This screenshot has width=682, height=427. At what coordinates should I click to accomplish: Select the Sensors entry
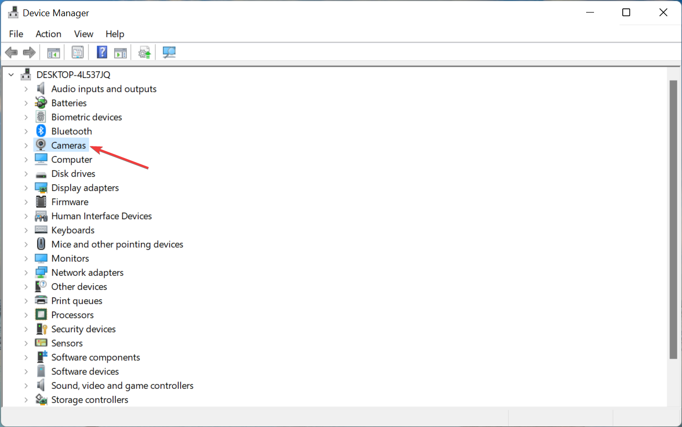pyautogui.click(x=67, y=343)
